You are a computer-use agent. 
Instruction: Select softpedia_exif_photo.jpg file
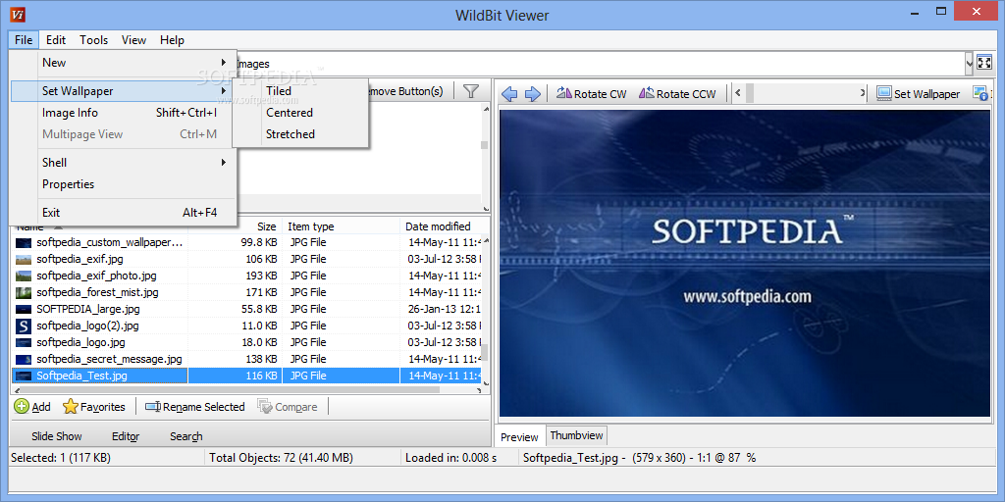[246, 276]
